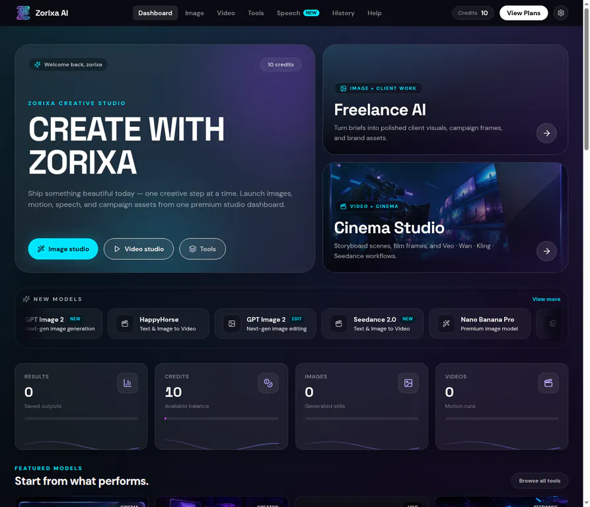Open the Cinema Studio card
The height and width of the screenshot is (507, 590).
(445, 217)
